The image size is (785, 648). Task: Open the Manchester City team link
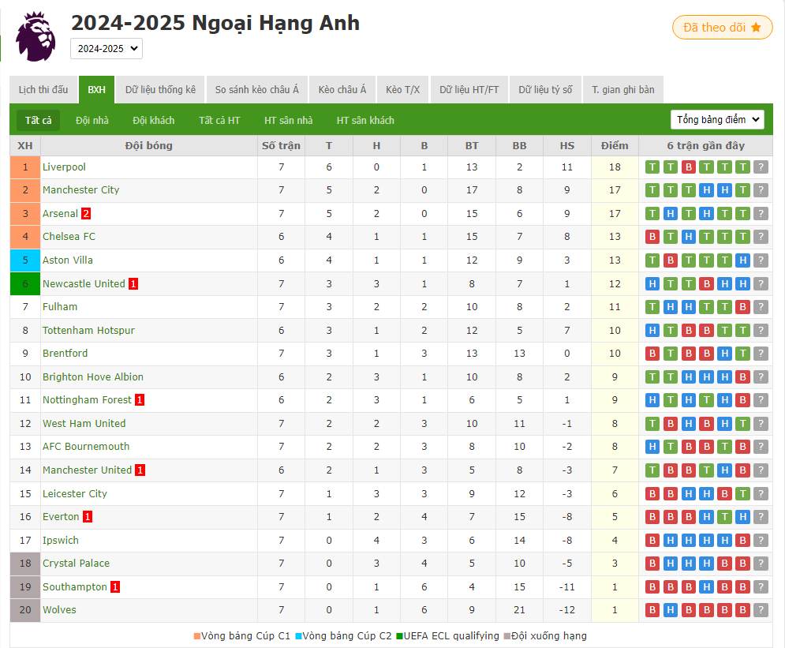[x=80, y=190]
